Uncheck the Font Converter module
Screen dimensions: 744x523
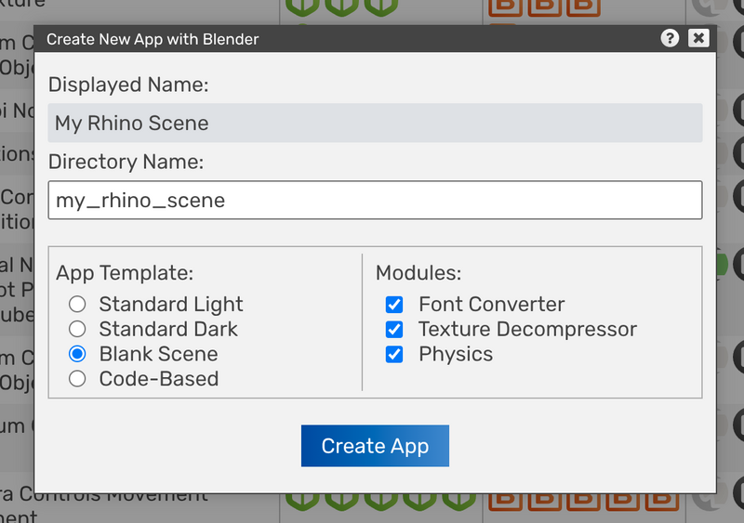click(394, 305)
